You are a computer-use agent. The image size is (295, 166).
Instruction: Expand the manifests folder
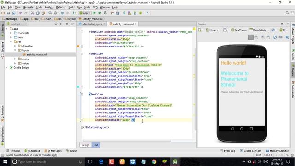(11, 33)
